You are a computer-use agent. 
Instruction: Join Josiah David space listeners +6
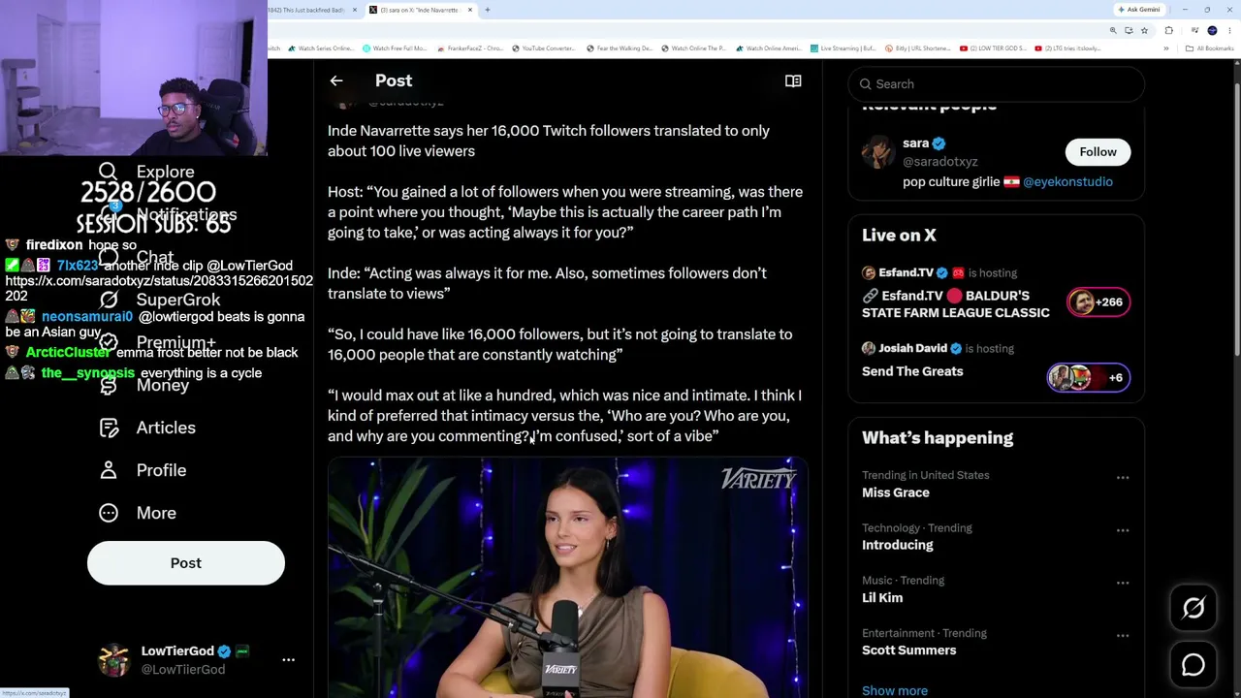[1088, 378]
